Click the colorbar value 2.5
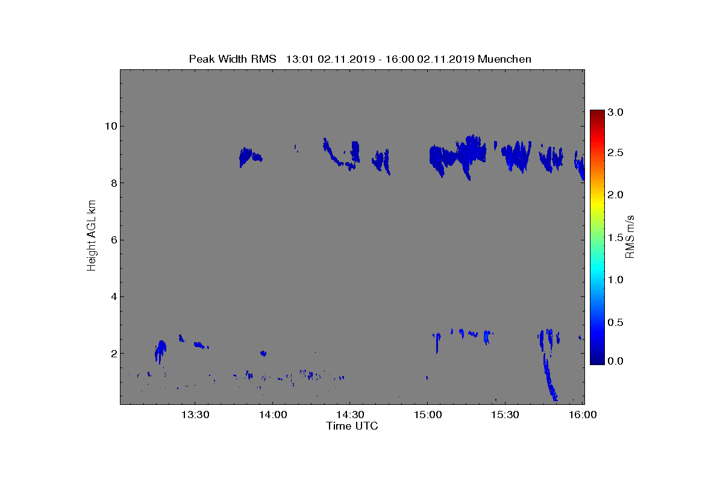This screenshot has height=482, width=723. [x=616, y=153]
